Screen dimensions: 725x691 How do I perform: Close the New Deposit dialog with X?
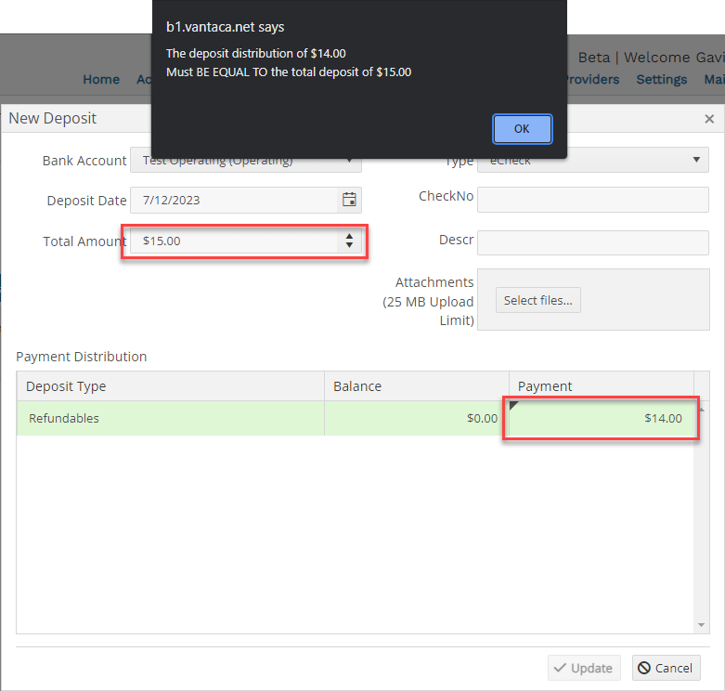click(x=709, y=119)
